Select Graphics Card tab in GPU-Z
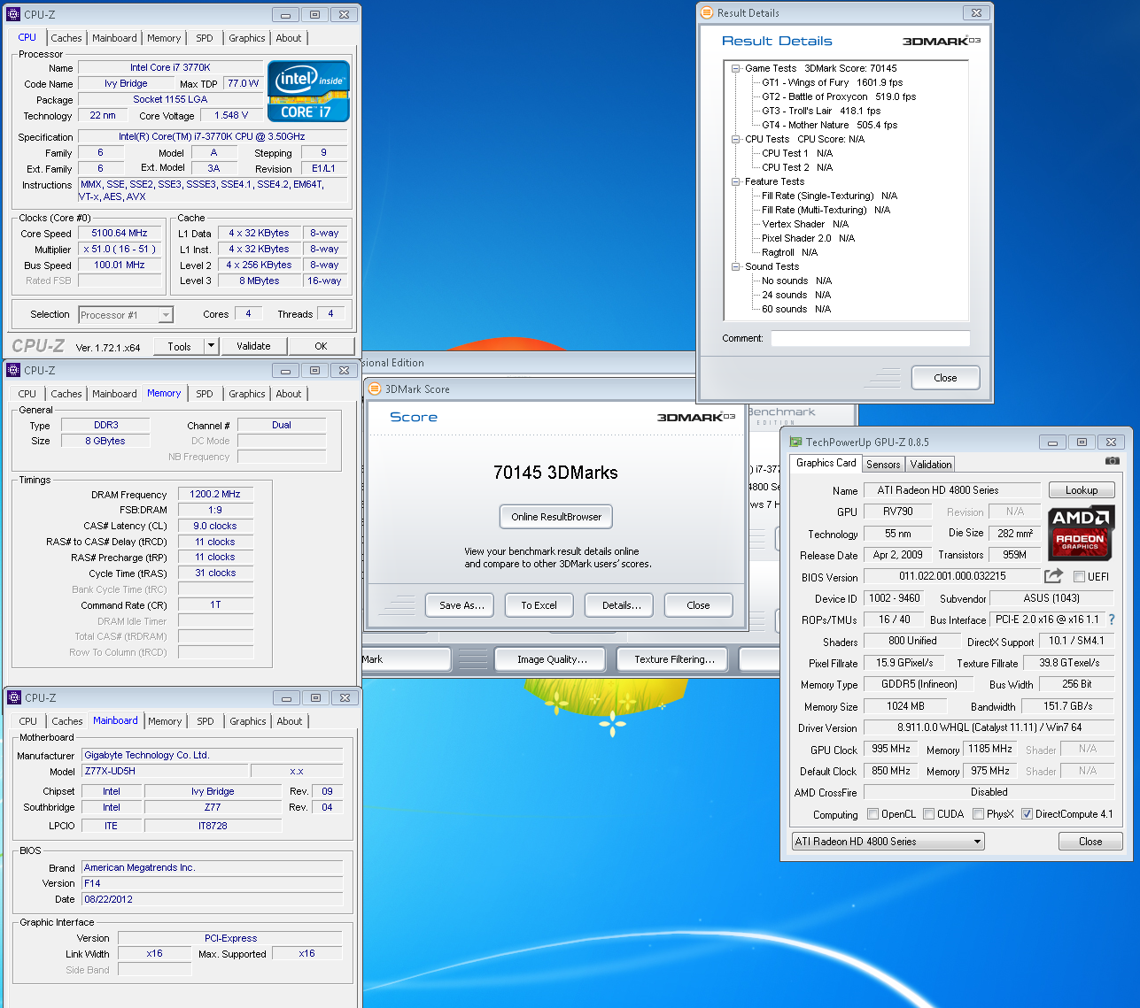Viewport: 1140px width, 1008px height. coord(826,463)
